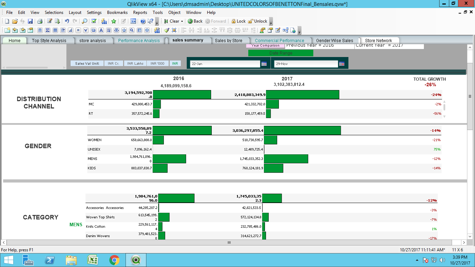Save the document with the floppy icon

(30, 21)
